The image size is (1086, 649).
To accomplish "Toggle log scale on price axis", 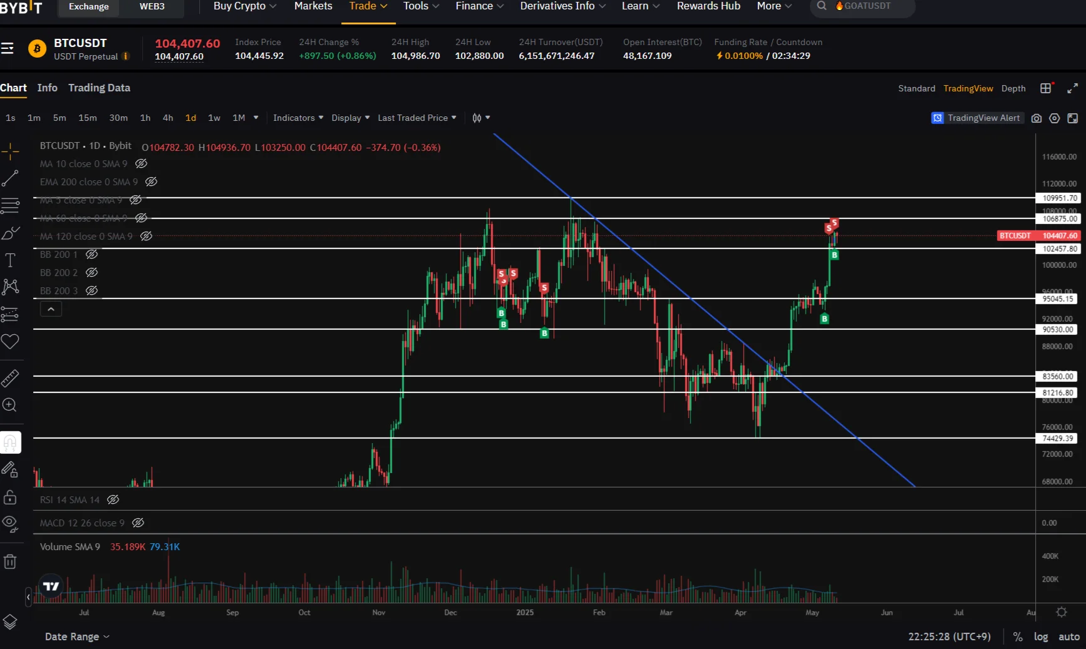I will click(x=1041, y=636).
